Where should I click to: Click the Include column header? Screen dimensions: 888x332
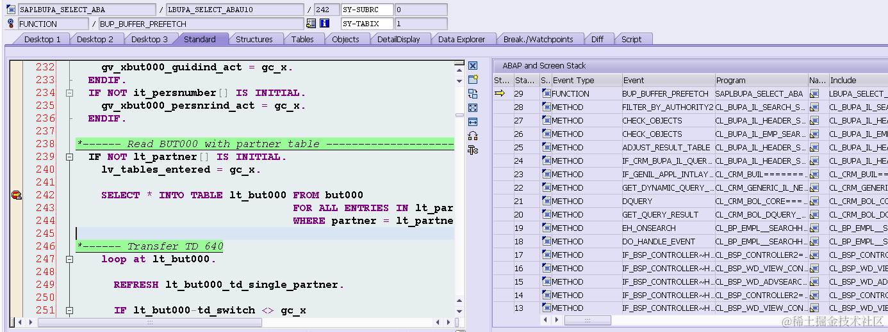[x=858, y=80]
